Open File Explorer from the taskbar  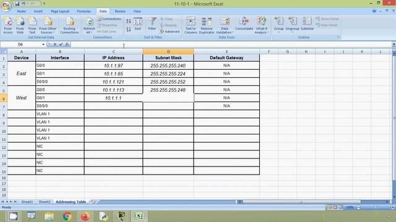click(x=49, y=216)
